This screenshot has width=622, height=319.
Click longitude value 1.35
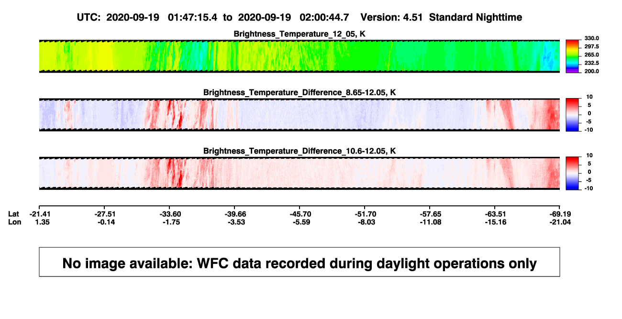[43, 222]
